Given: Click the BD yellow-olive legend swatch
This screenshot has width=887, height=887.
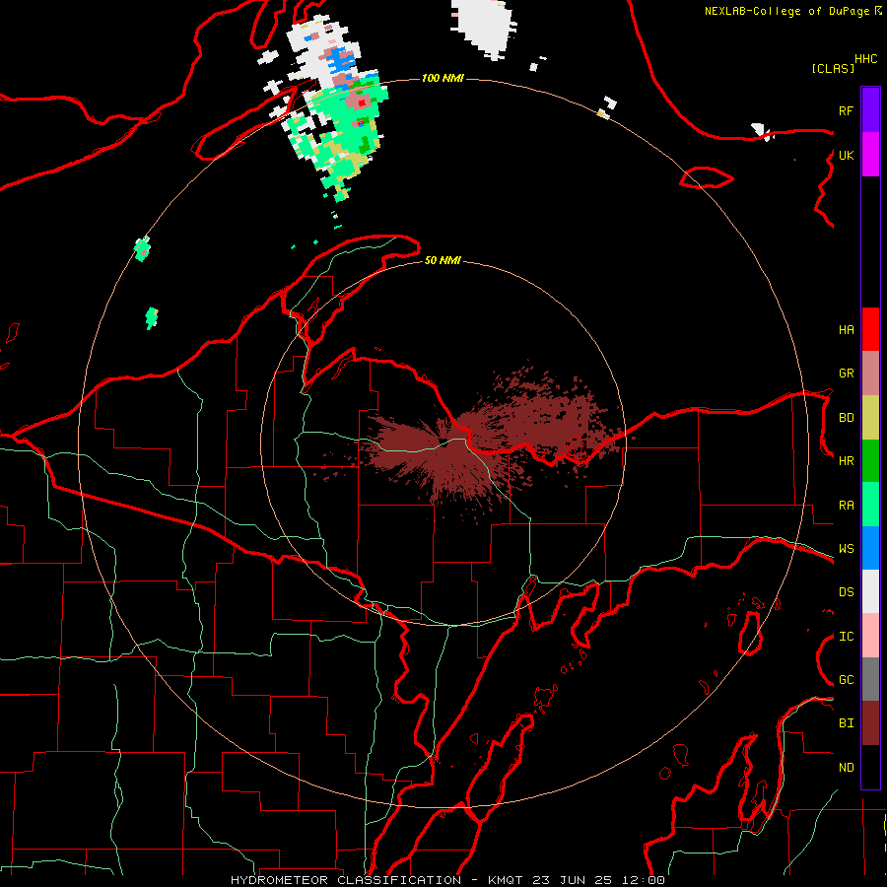Looking at the screenshot, I should point(870,418).
